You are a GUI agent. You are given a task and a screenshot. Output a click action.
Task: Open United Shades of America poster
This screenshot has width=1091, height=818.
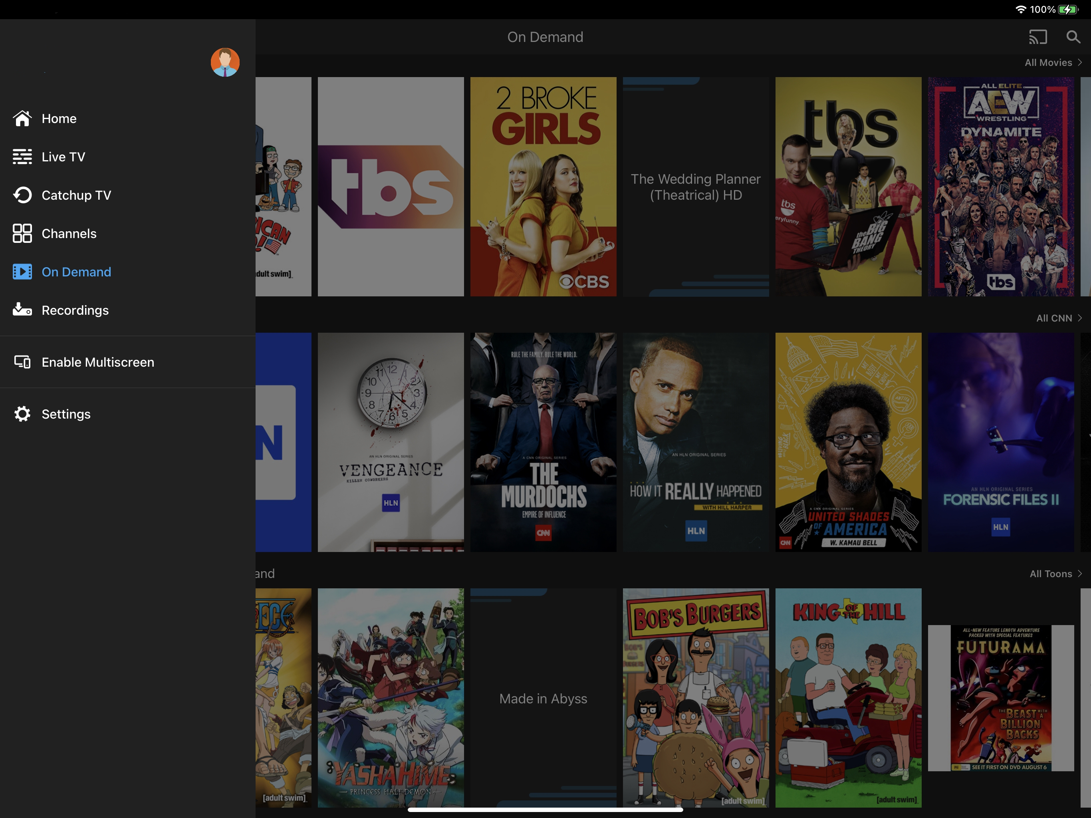click(x=848, y=442)
